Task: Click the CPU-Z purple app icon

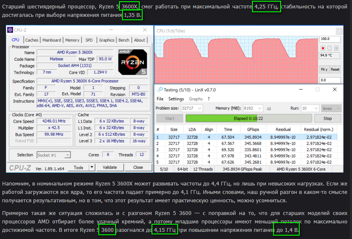Action: 10,30
